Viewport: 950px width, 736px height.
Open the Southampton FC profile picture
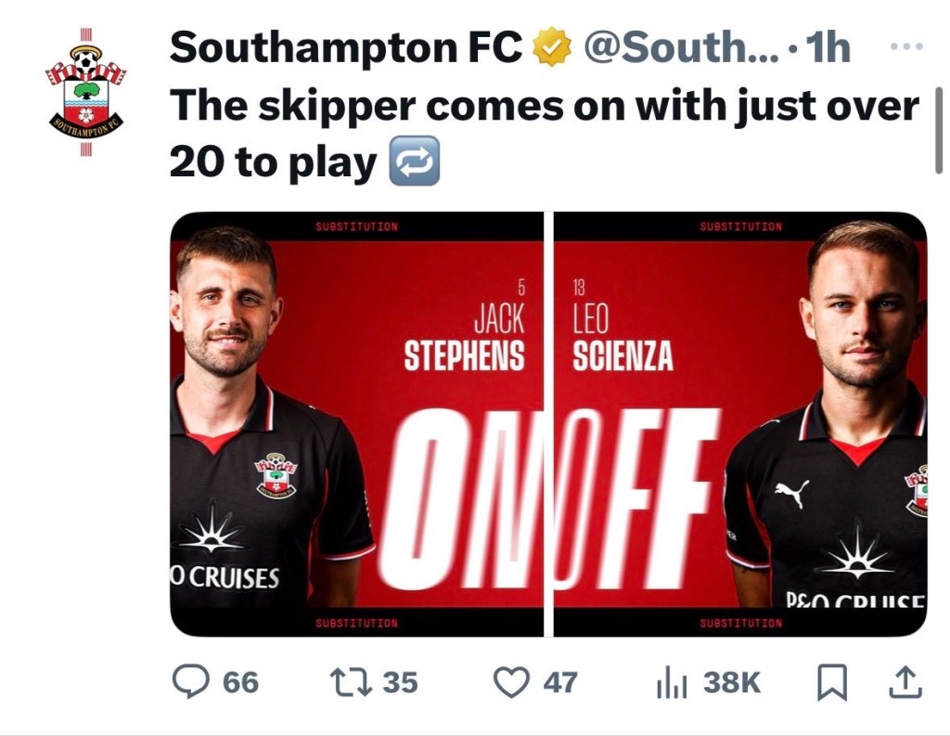pyautogui.click(x=85, y=93)
